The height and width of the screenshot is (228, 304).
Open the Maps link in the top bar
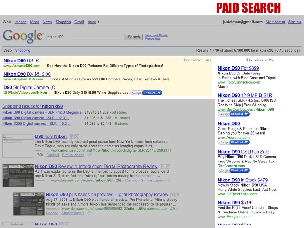pos(35,22)
